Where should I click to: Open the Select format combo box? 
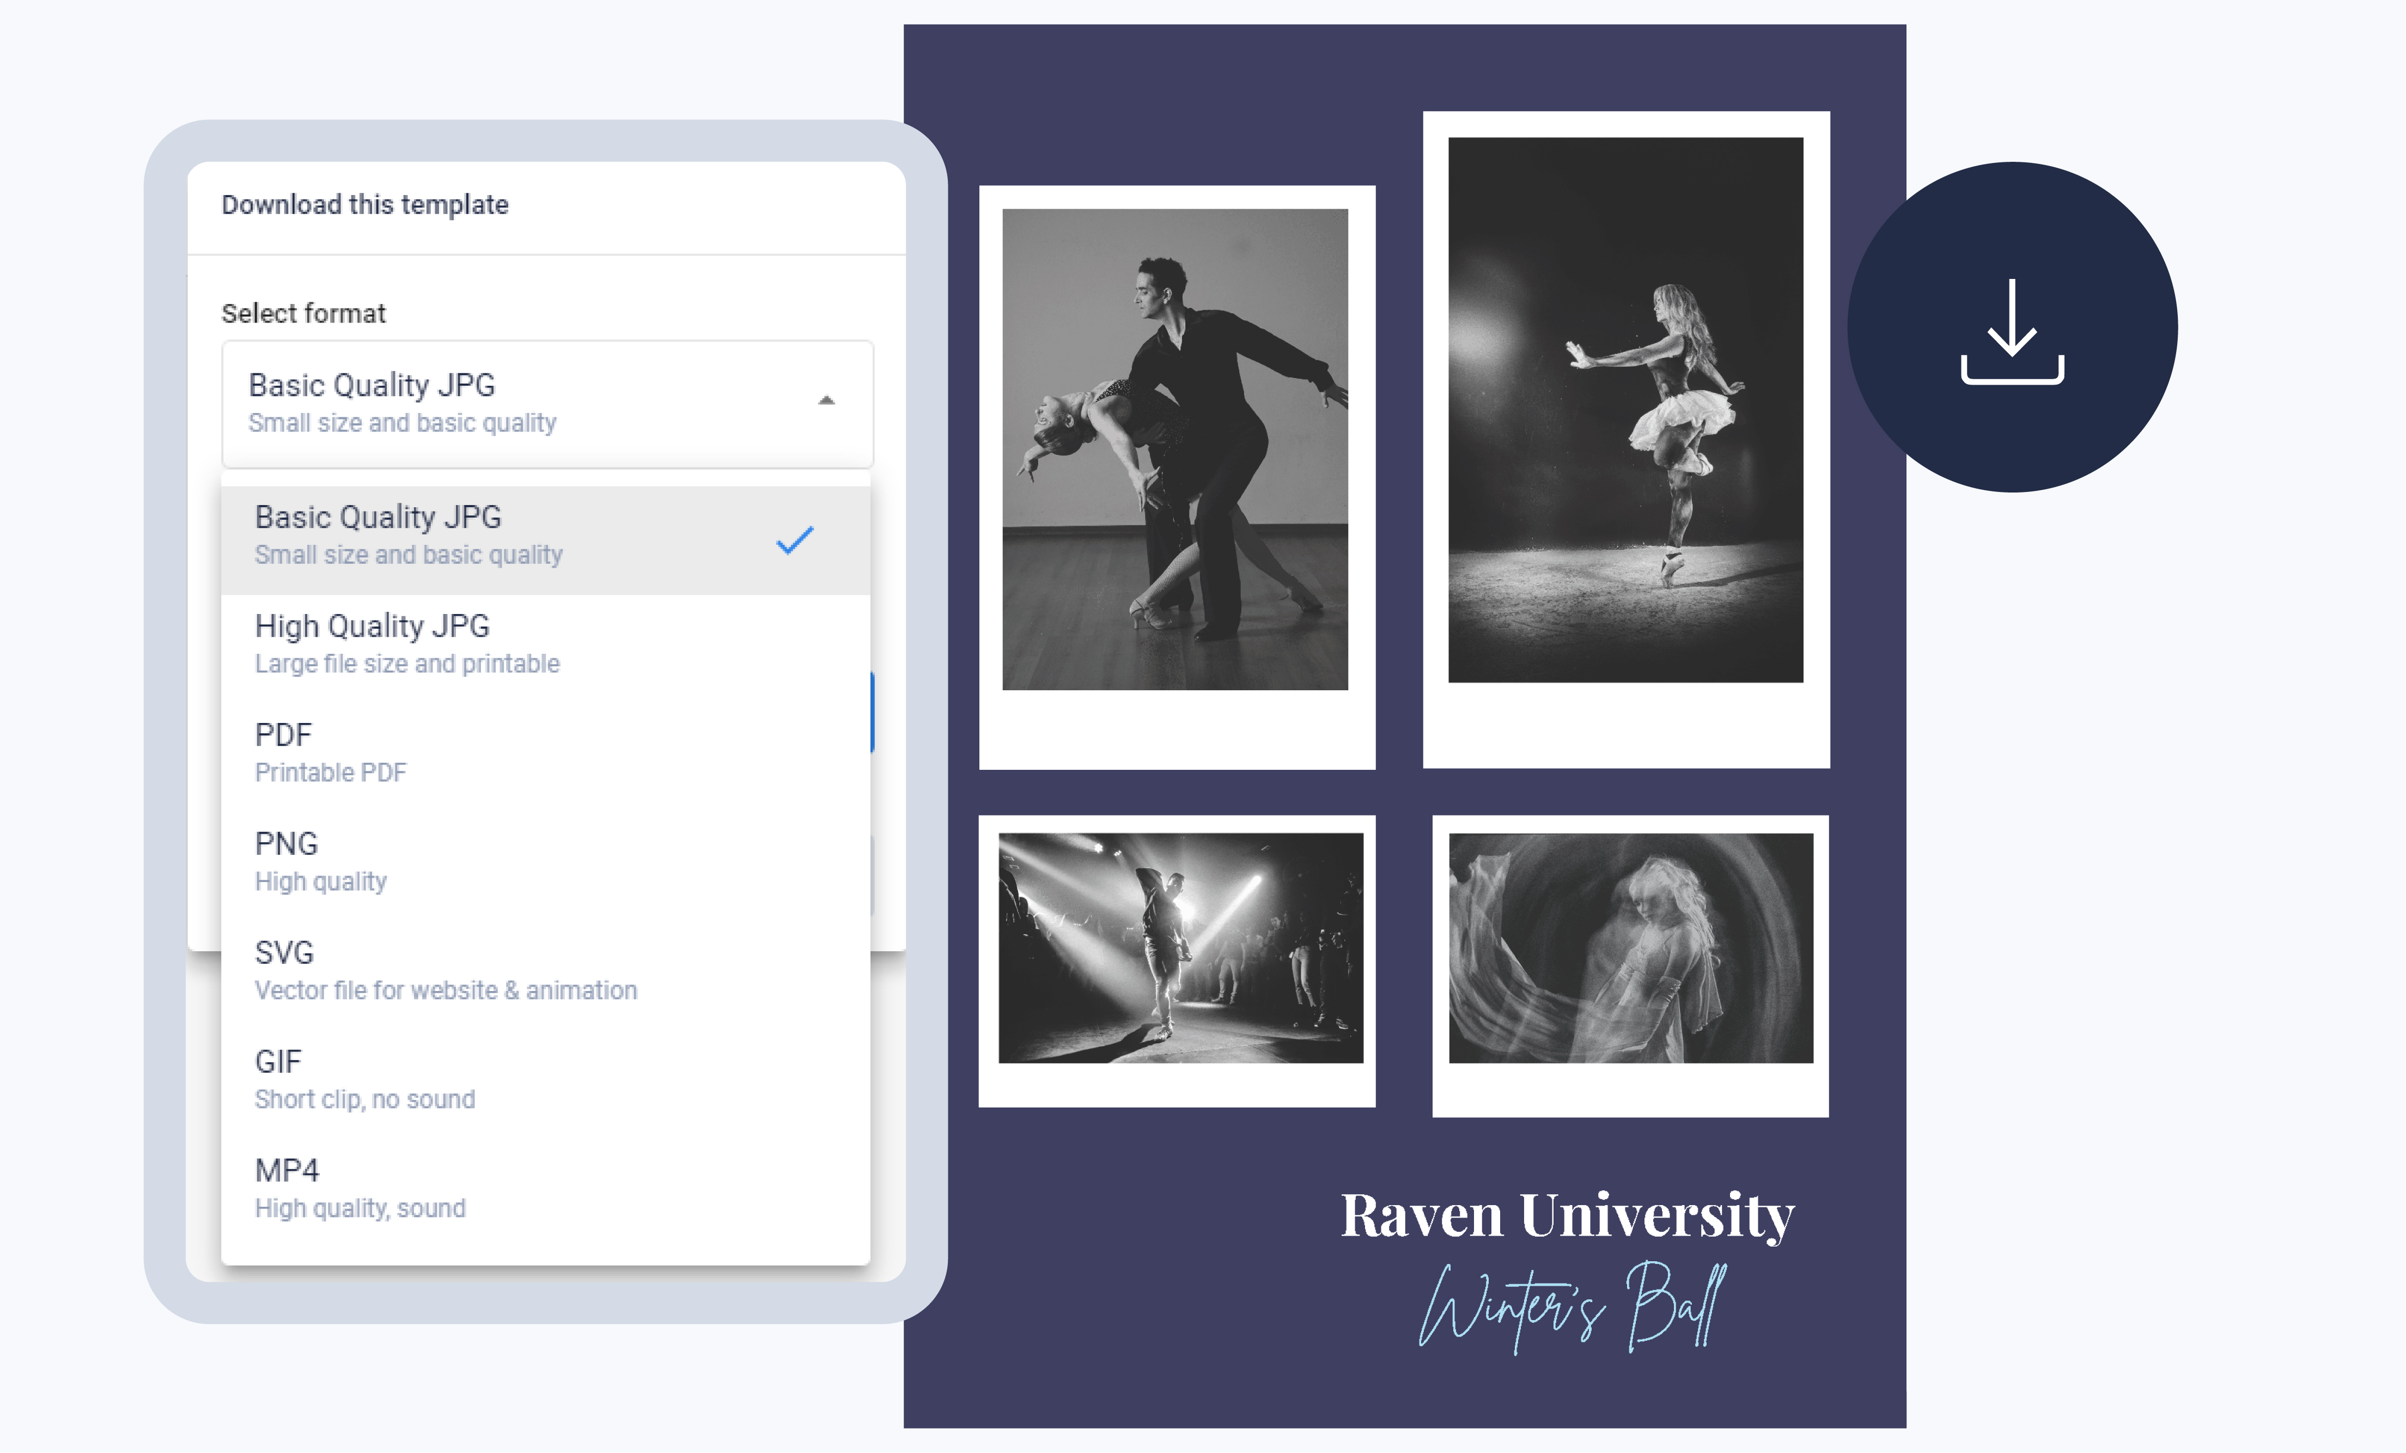click(x=547, y=402)
